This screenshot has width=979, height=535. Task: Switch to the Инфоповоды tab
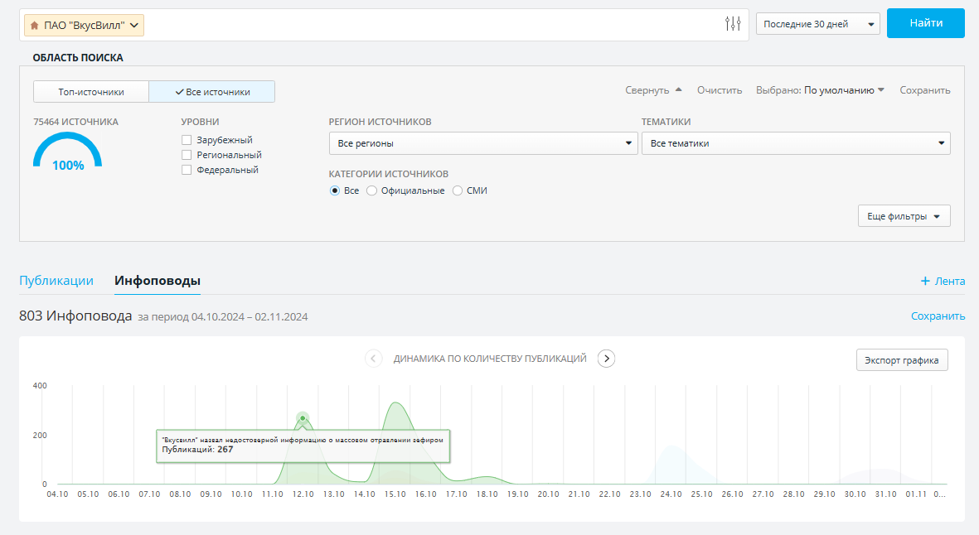pyautogui.click(x=158, y=281)
